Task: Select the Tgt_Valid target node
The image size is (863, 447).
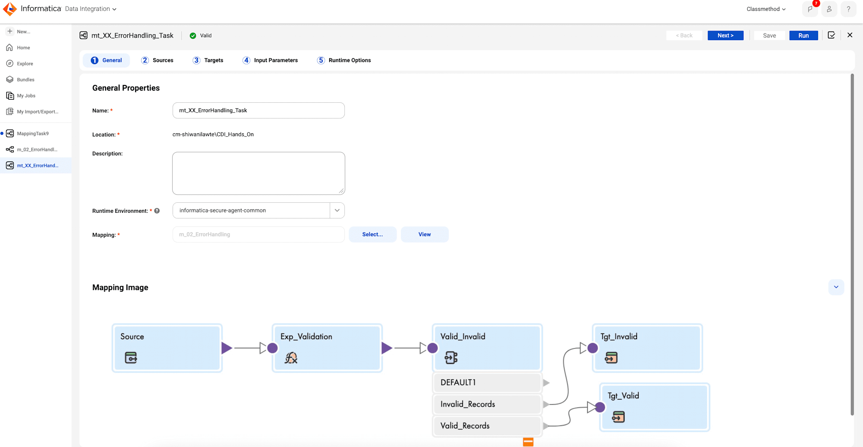Action: pyautogui.click(x=655, y=407)
